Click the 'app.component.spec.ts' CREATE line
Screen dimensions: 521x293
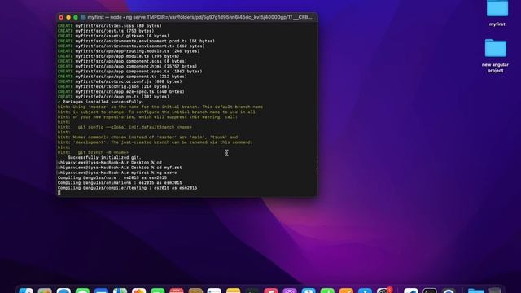[130, 72]
